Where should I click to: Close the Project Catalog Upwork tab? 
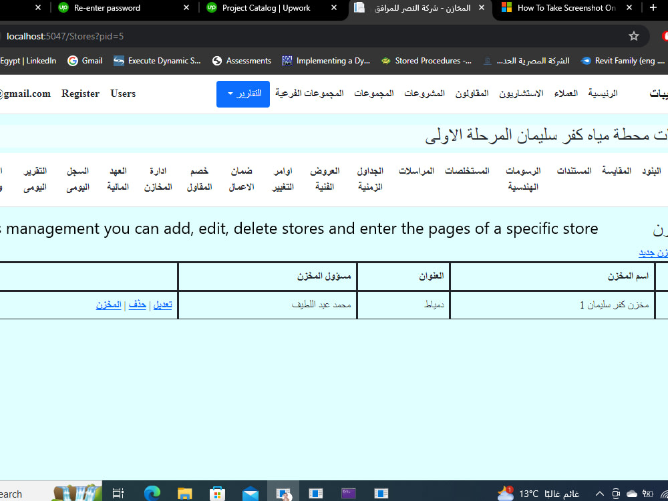pyautogui.click(x=334, y=7)
